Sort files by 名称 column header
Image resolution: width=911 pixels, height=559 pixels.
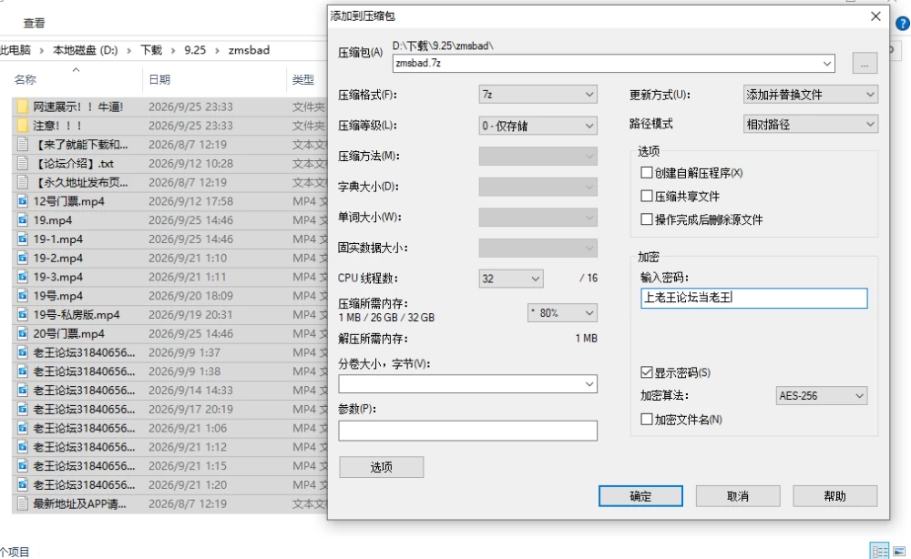click(25, 79)
